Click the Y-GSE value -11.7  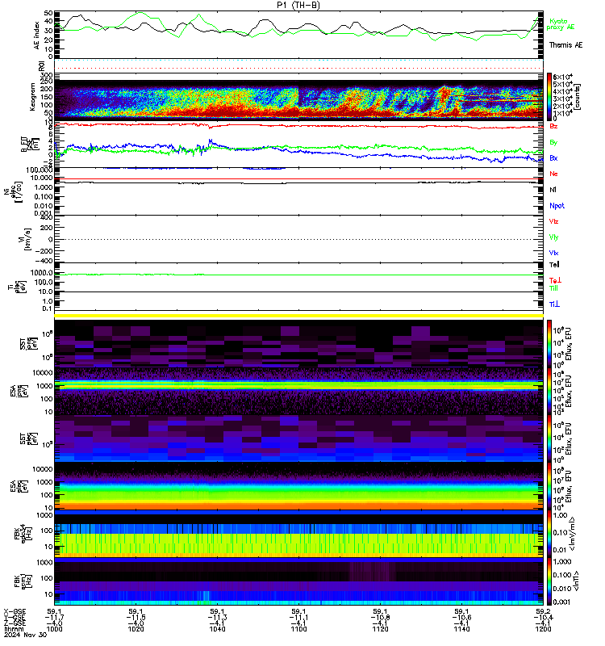pos(54,618)
